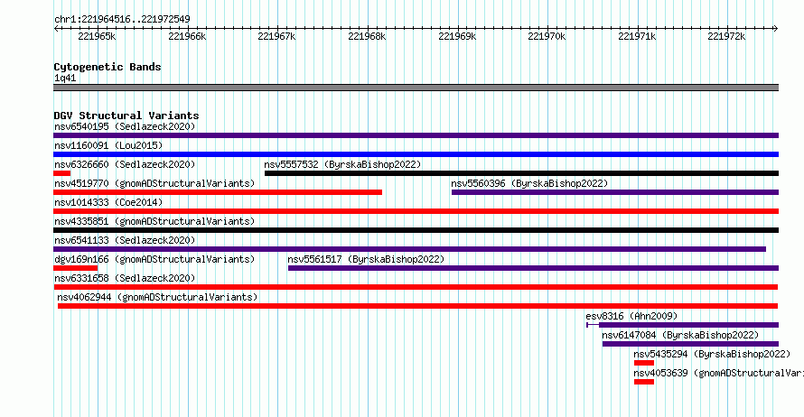This screenshot has height=417, width=804.
Task: Click nsv4519770 (gnomADStructuralVariants) label
Action: (x=154, y=183)
